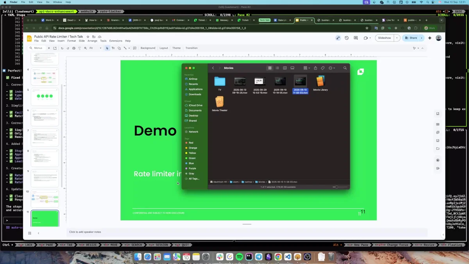Screen dimensions: 469x264
Task: Click the Print icon in Slides toolbar
Action: 73,48
